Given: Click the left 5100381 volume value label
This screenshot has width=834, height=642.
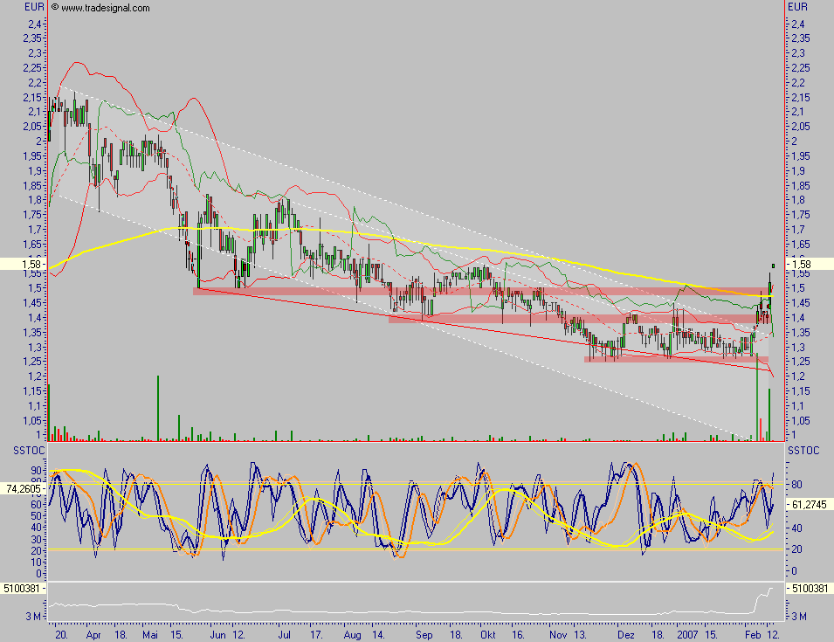Looking at the screenshot, I should (22, 588).
